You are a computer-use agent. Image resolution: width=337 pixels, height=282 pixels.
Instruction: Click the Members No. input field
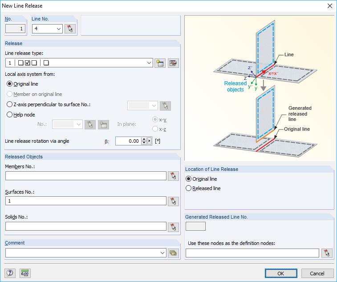coord(86,176)
